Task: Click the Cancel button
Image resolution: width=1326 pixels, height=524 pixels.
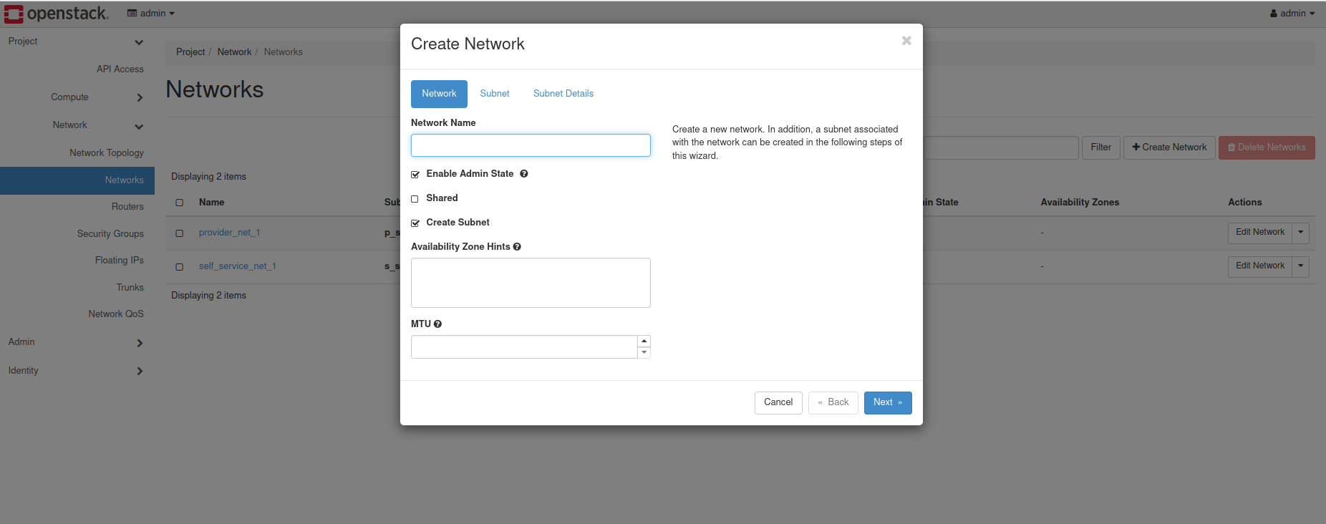Action: pyautogui.click(x=778, y=402)
